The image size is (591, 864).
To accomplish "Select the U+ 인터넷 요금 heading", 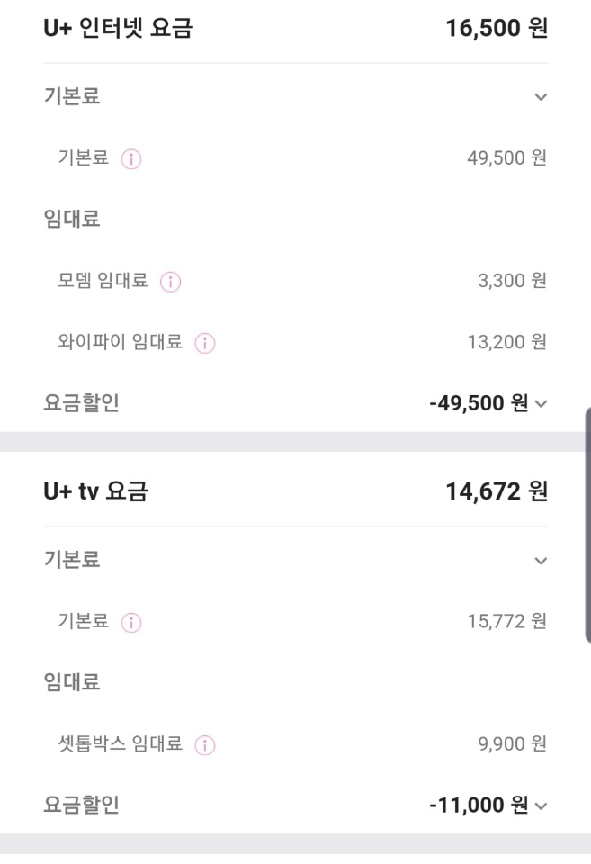I will (x=119, y=31).
